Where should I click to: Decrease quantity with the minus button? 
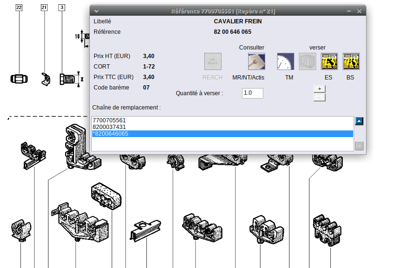(x=319, y=98)
